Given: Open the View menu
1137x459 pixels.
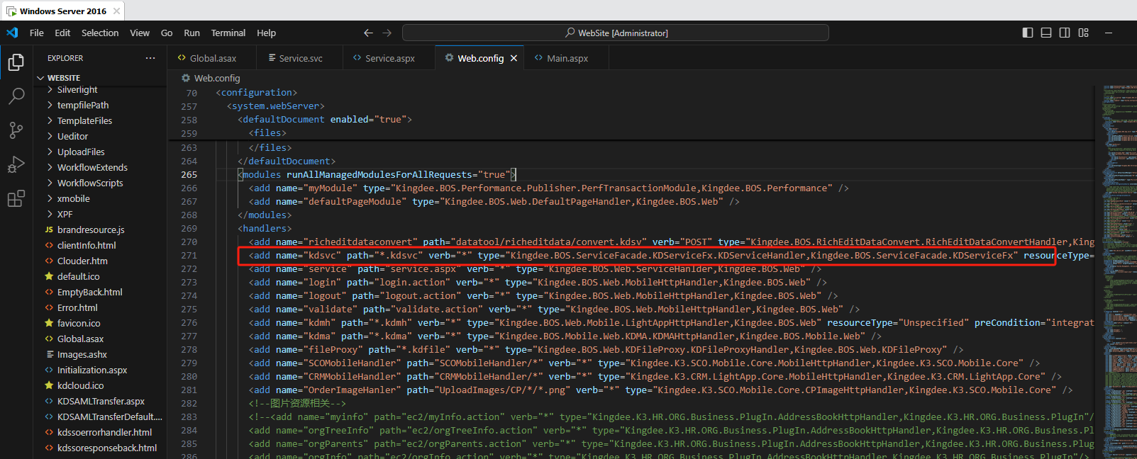Looking at the screenshot, I should click(x=140, y=33).
